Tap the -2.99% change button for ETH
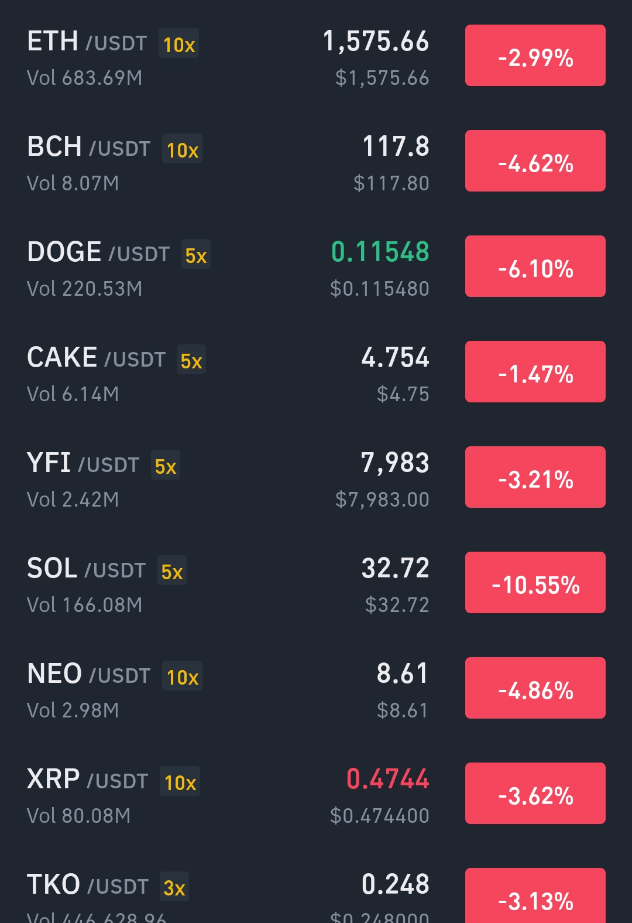The image size is (632, 923). pos(535,56)
